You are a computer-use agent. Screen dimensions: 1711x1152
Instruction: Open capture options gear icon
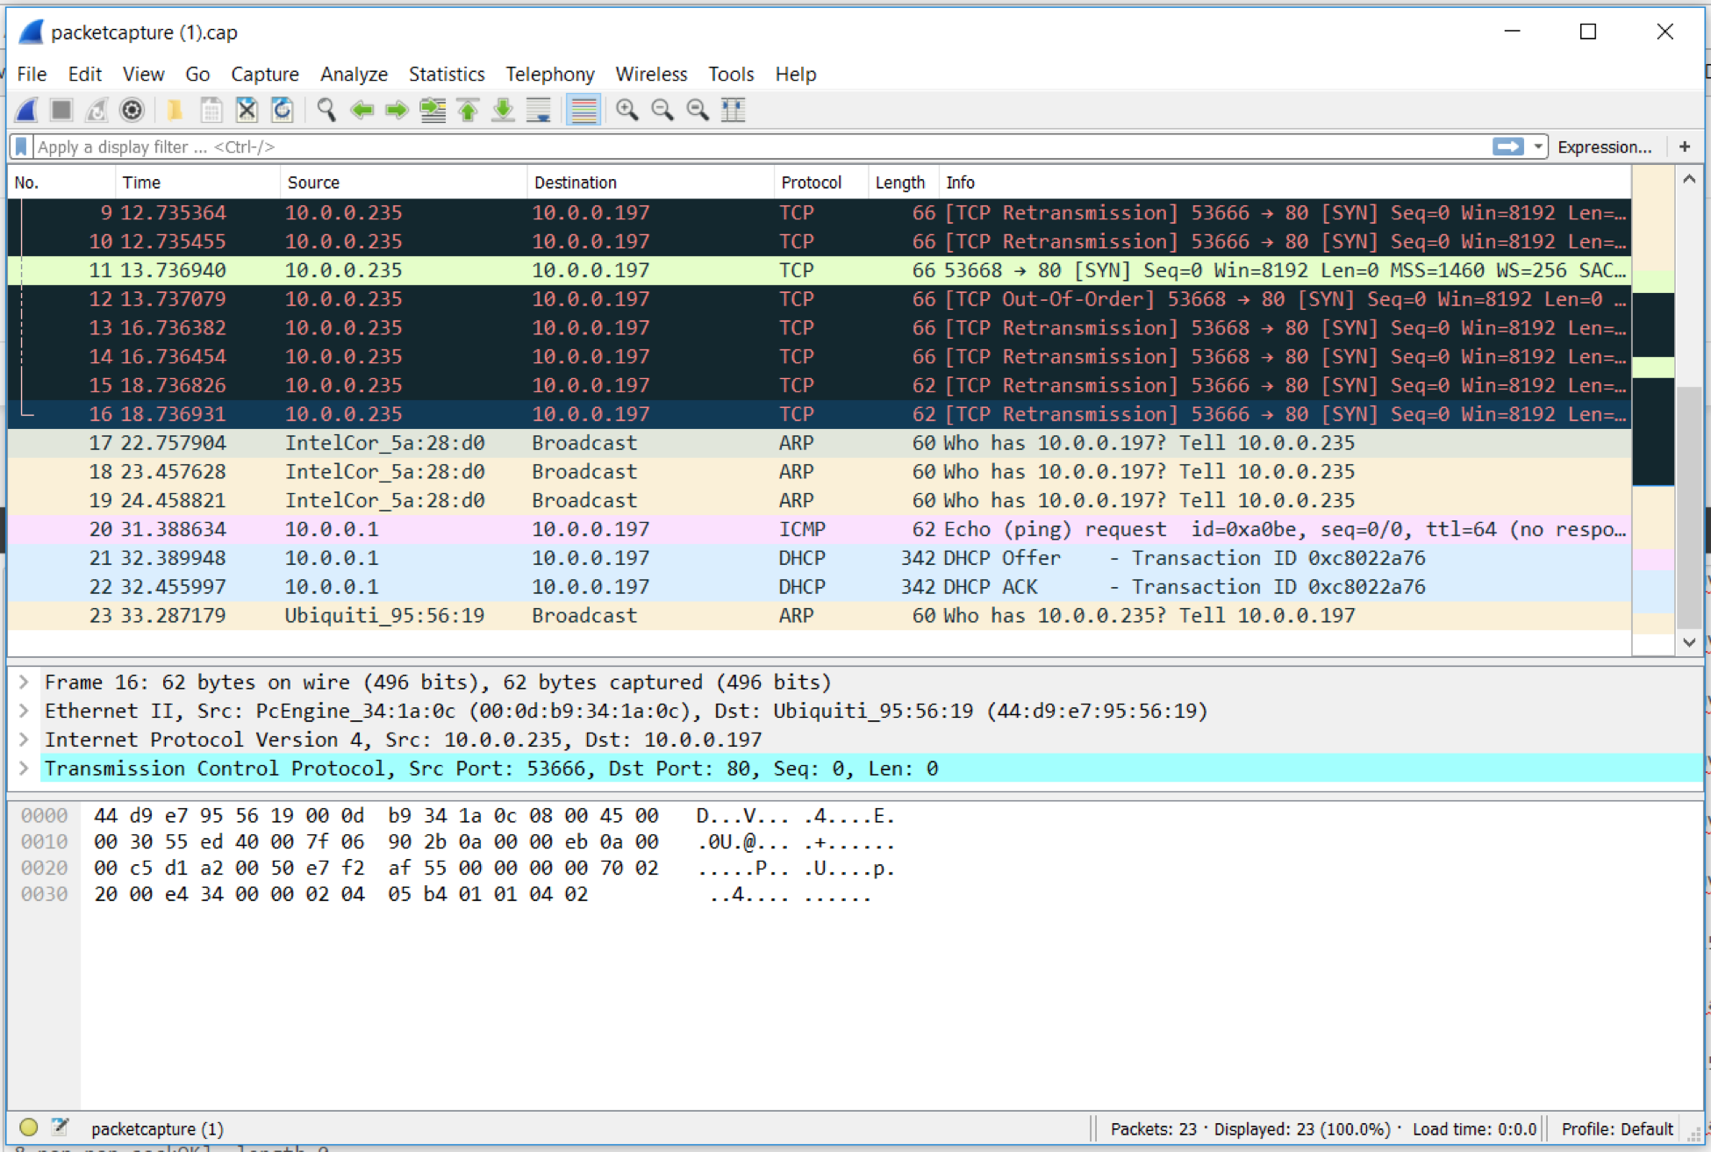tap(132, 110)
